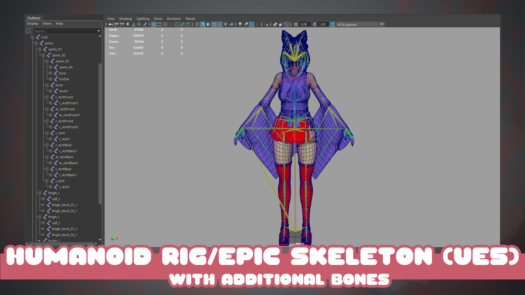Select Smooth Shade All cube icon

(x=203, y=24)
